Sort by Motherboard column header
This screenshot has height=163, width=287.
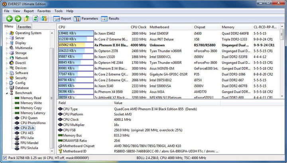pos(170,27)
